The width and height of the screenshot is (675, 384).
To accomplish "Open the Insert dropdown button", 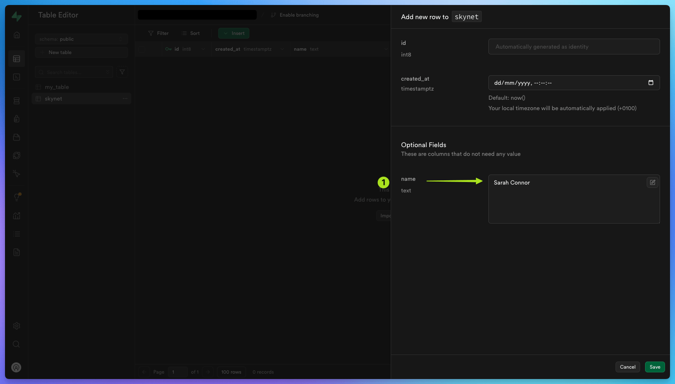I will click(x=234, y=33).
